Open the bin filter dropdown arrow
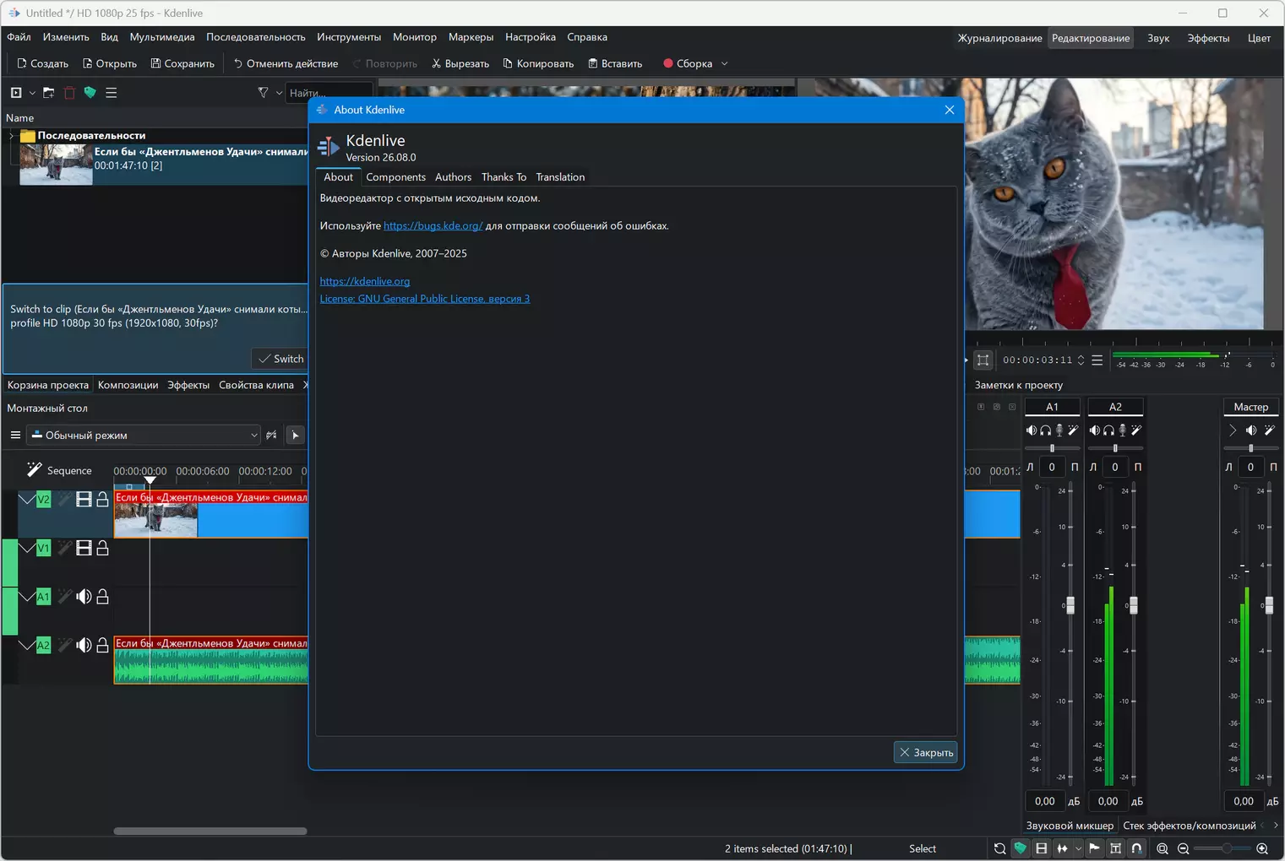The width and height of the screenshot is (1285, 861). (x=279, y=93)
